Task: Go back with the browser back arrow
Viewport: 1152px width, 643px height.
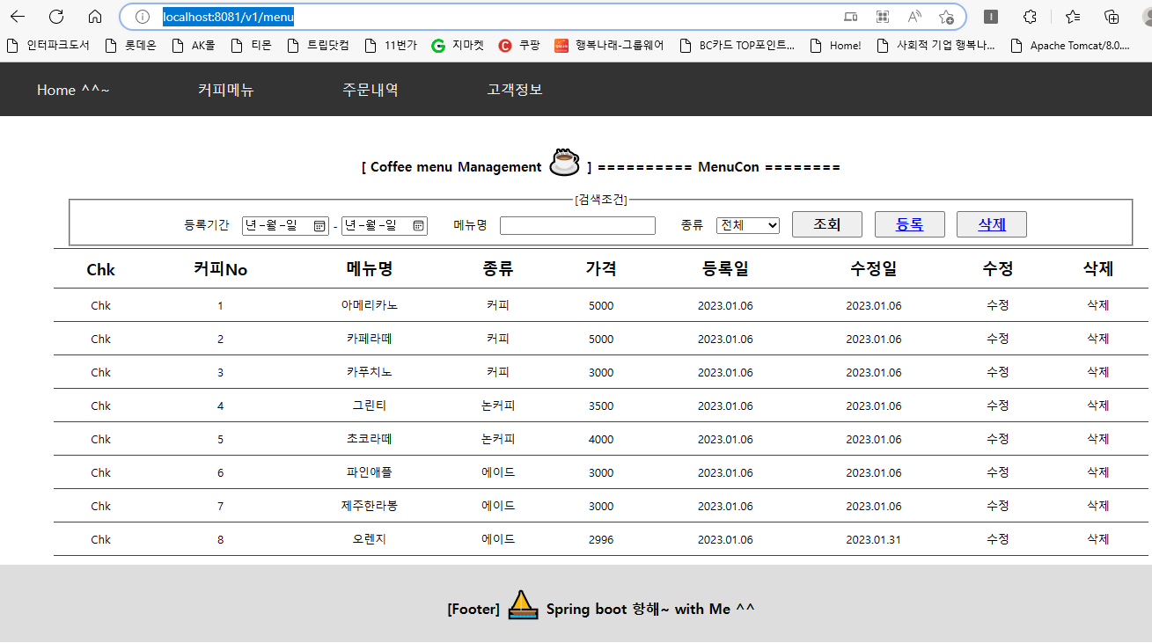Action: pos(18,17)
